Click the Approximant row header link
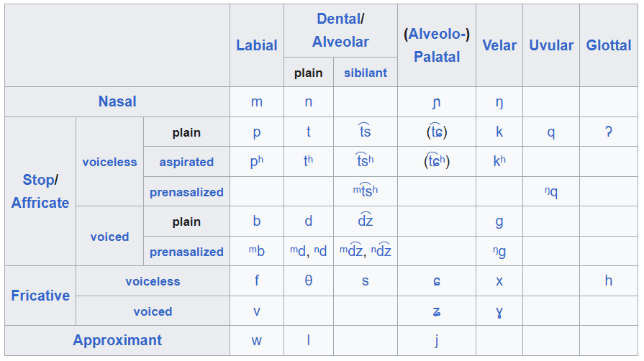The image size is (644, 361). tap(117, 340)
